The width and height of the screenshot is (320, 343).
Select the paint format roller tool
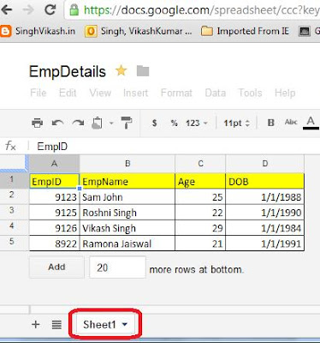(x=127, y=123)
